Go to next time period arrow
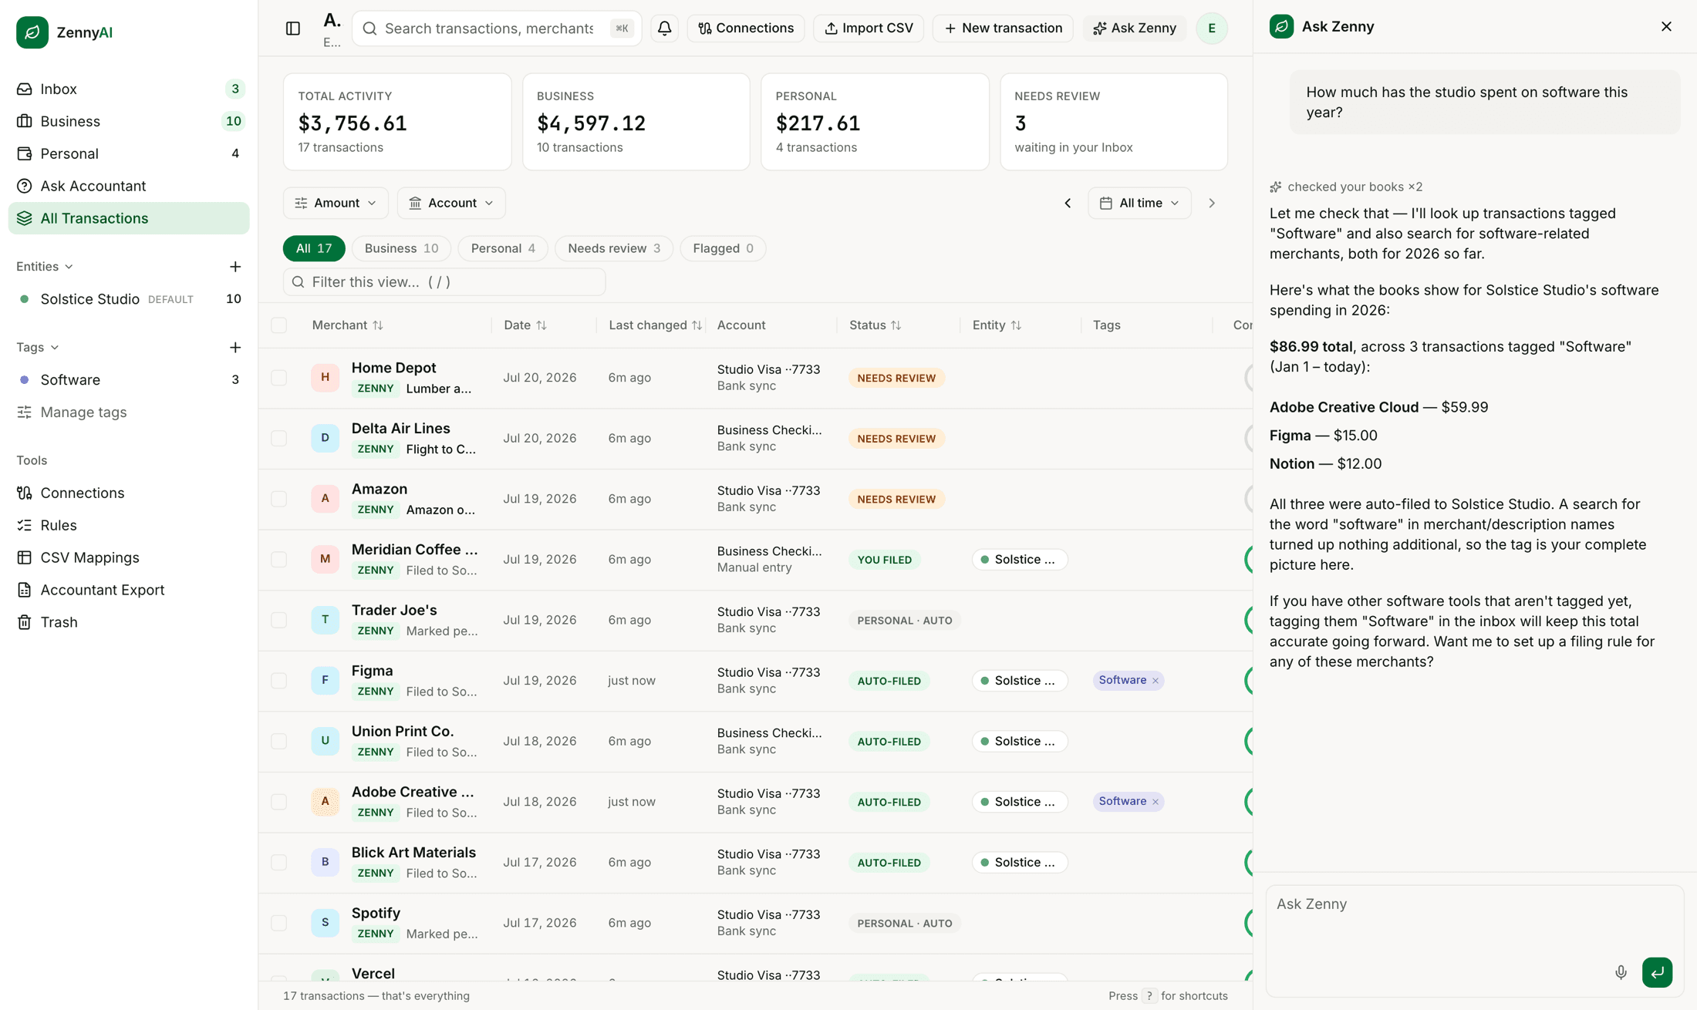 tap(1212, 204)
